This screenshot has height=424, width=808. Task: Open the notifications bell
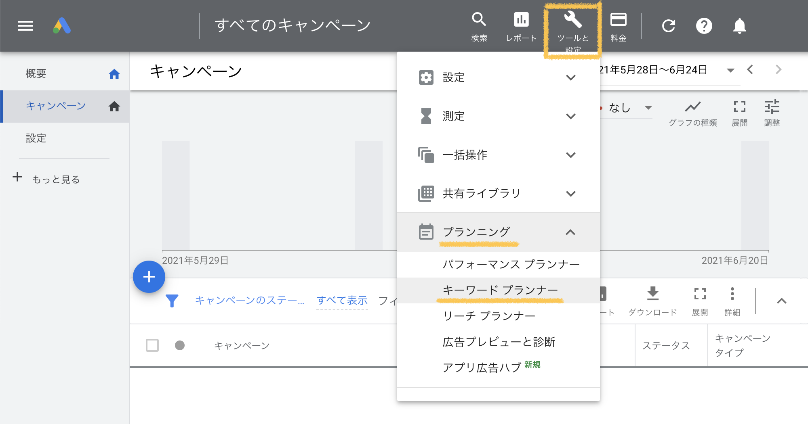(x=740, y=26)
